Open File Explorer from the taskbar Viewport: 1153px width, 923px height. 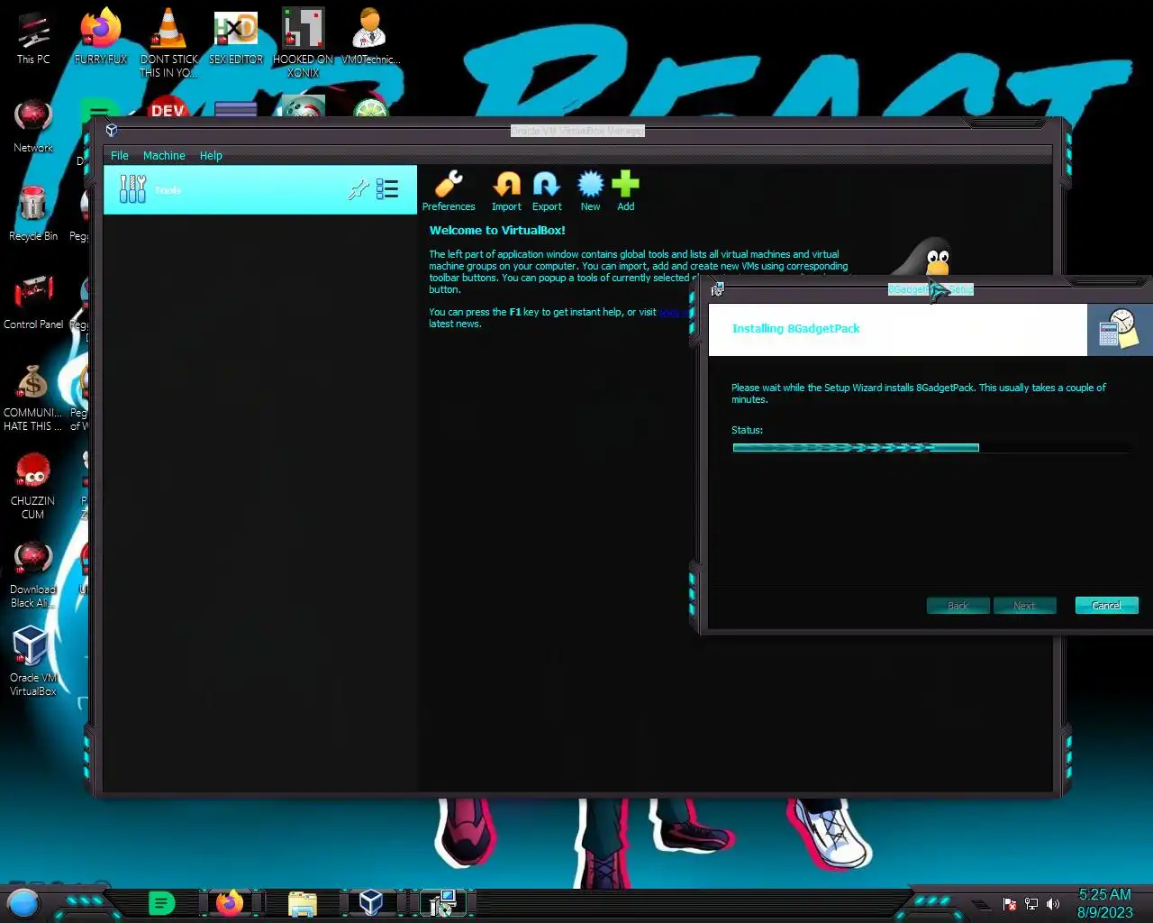(303, 902)
